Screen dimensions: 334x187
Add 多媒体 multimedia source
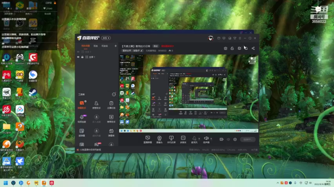coord(183,140)
